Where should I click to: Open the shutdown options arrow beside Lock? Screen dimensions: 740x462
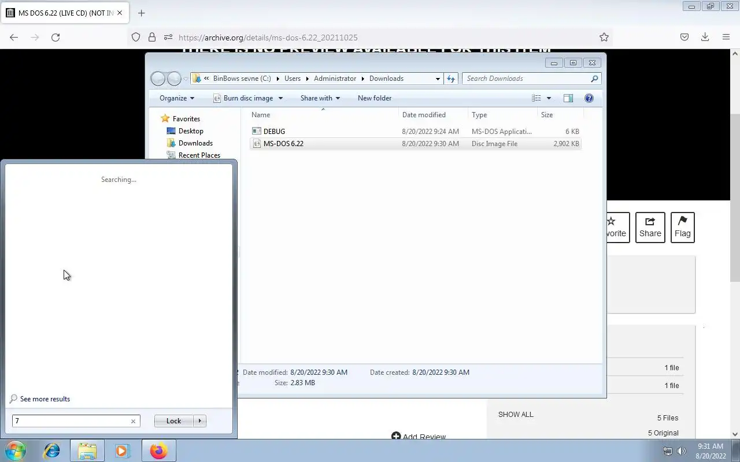[200, 421]
